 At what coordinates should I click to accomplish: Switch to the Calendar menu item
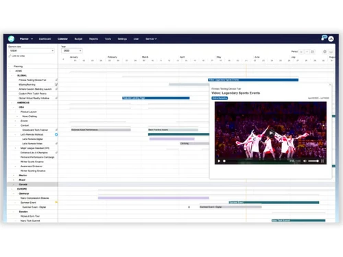pos(62,39)
